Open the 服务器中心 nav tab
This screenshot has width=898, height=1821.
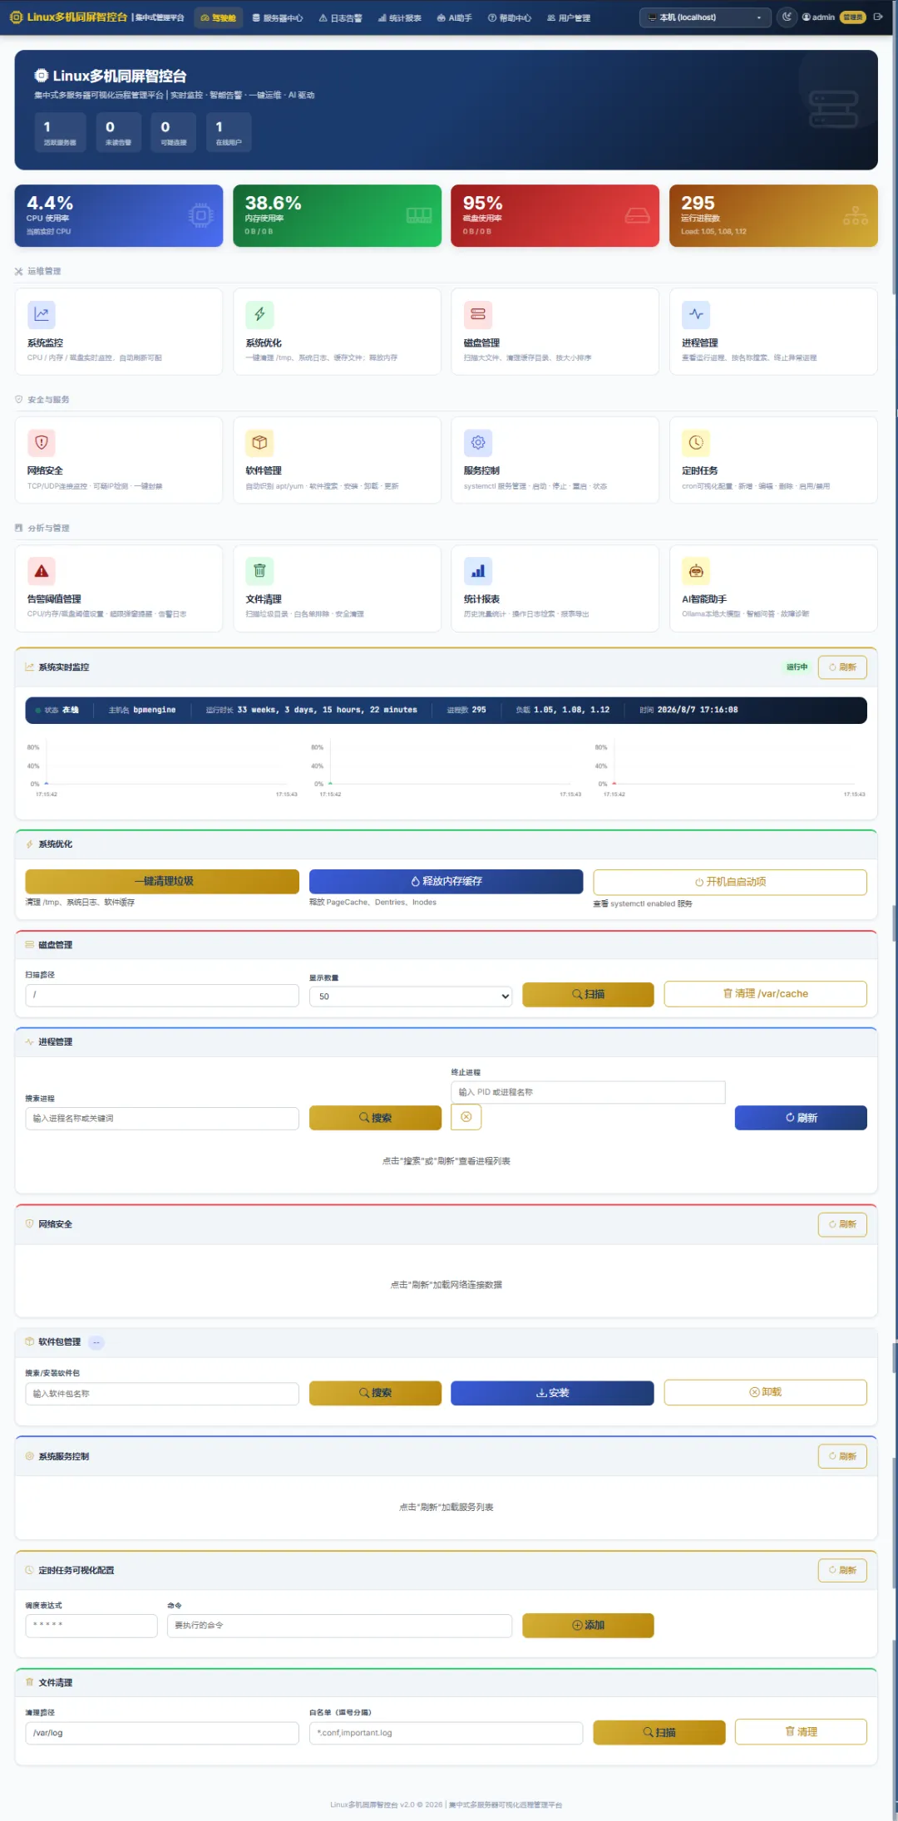click(277, 17)
